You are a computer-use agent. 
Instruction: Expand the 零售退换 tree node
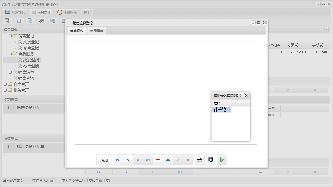pyautogui.click(x=15, y=66)
